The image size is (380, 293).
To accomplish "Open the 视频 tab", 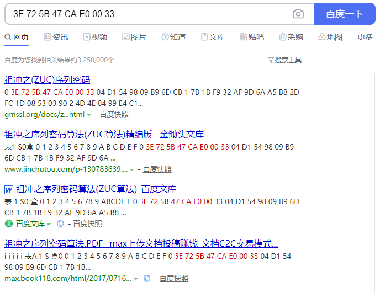I will click(95, 37).
